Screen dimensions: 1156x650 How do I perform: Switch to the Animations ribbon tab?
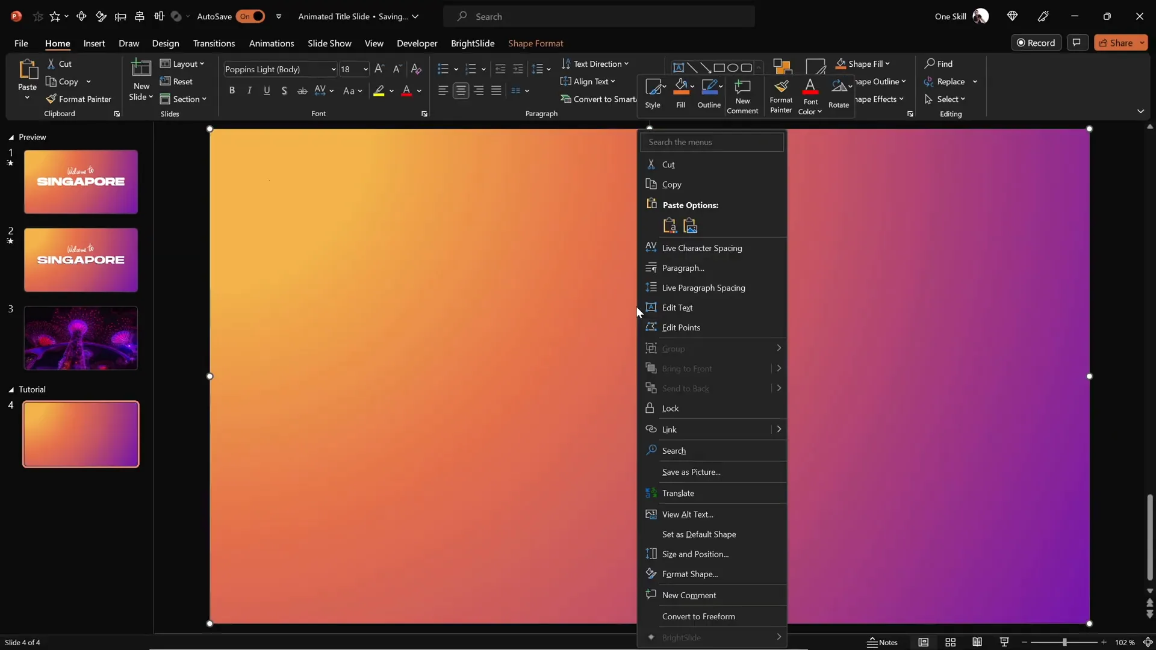(272, 43)
